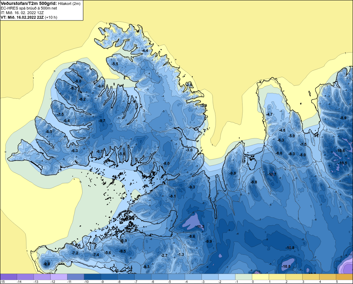Click the -4 to -3 legend swatch
The height and width of the screenshot is (284, 353).
click(193, 277)
